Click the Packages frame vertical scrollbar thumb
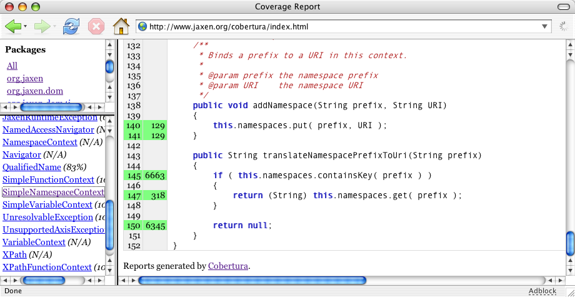 [109, 68]
